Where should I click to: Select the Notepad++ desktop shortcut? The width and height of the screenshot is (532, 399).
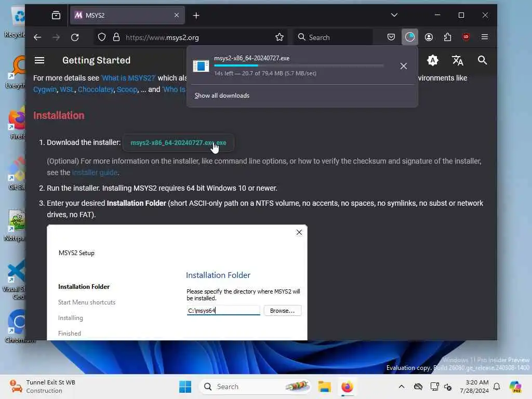click(15, 225)
